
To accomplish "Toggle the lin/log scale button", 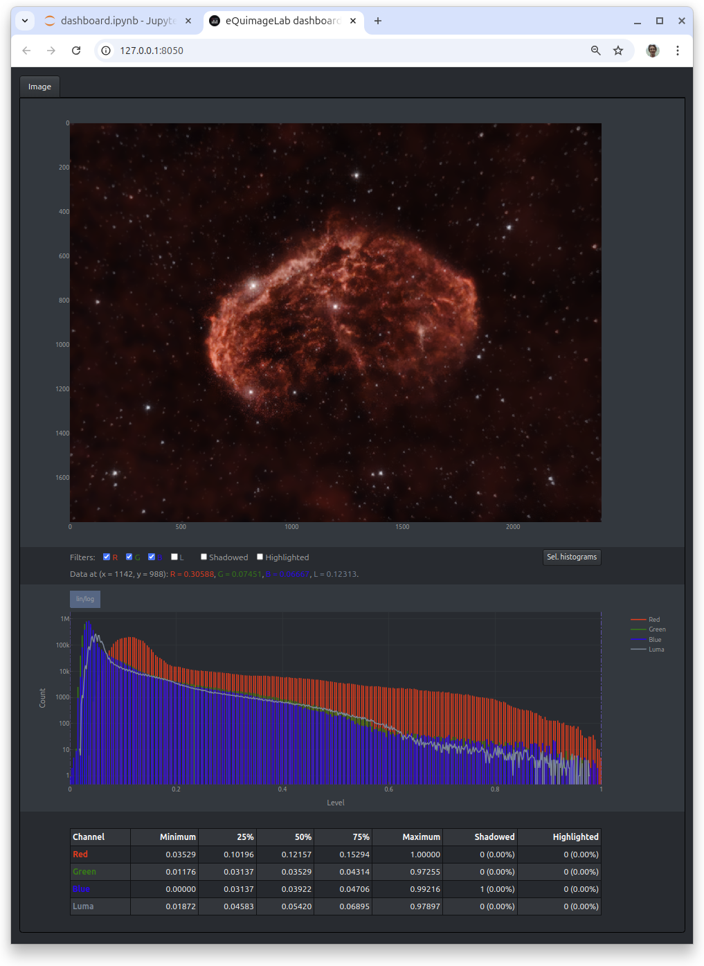I will click(x=85, y=599).
